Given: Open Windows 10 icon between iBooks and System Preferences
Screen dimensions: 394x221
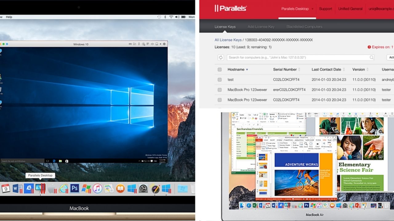Looking at the screenshot, I should 132,188.
